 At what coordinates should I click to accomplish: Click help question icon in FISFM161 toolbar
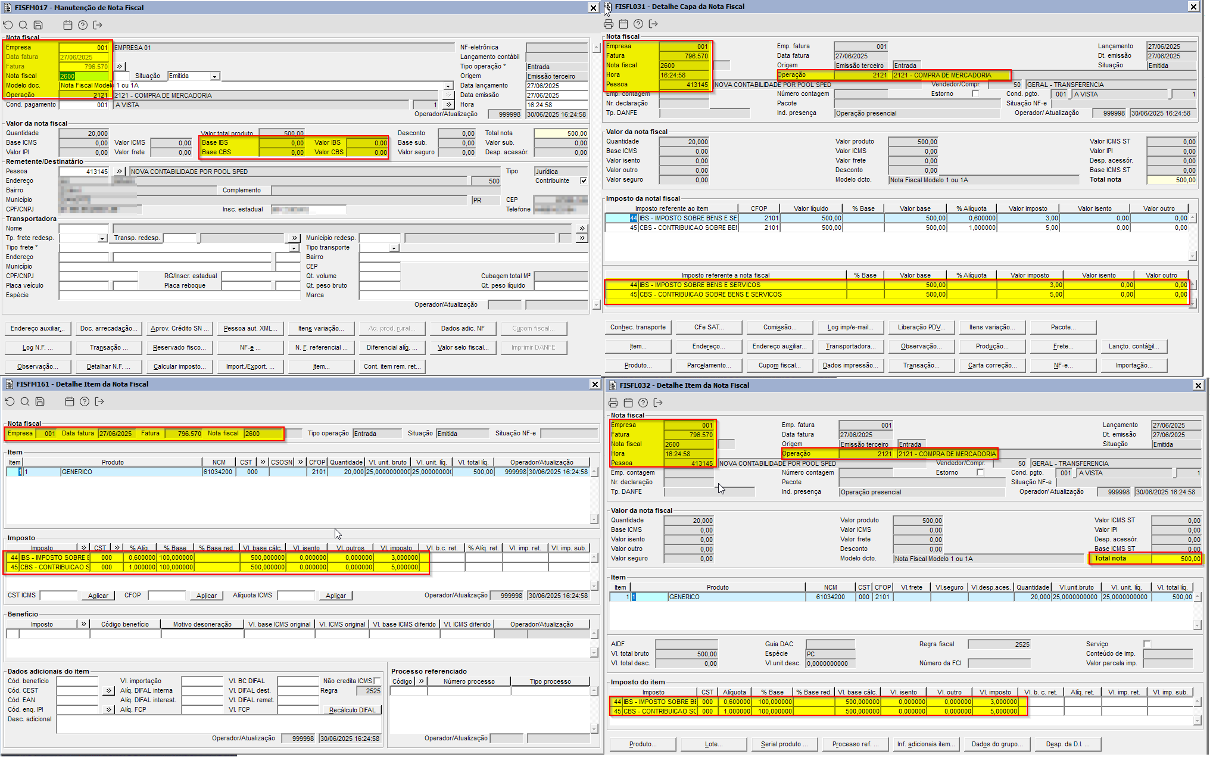click(85, 401)
